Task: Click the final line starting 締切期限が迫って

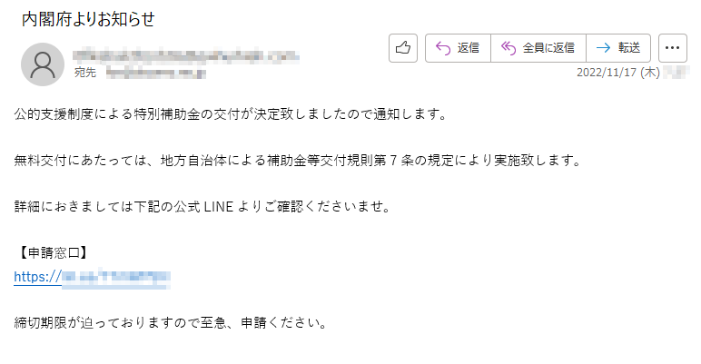Action: click(x=172, y=323)
